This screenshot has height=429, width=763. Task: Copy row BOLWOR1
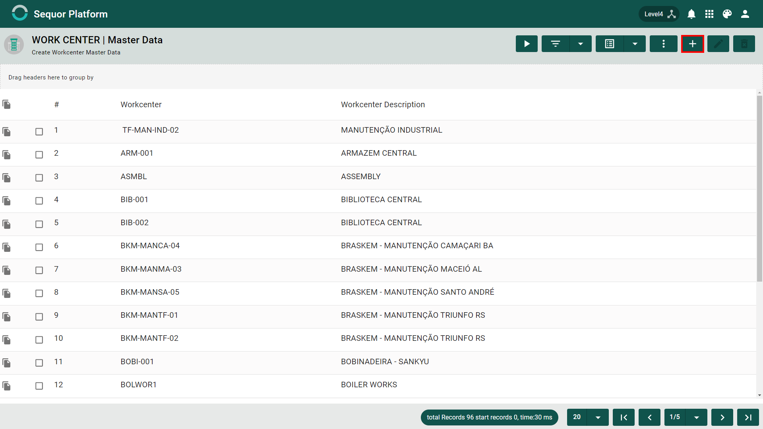click(6, 386)
